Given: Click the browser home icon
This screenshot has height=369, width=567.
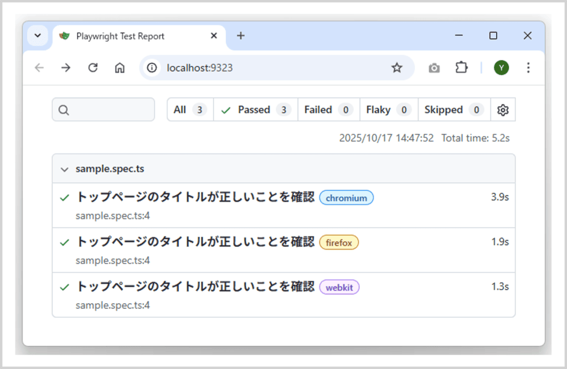Looking at the screenshot, I should click(120, 67).
